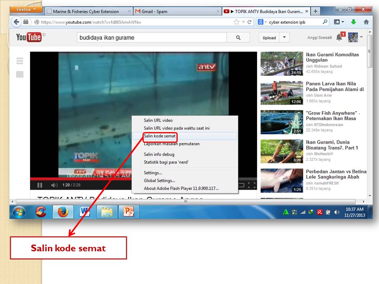Open the Firefox menu dropdown
Image resolution: width=379 pixels, height=284 pixels.
pos(26,9)
